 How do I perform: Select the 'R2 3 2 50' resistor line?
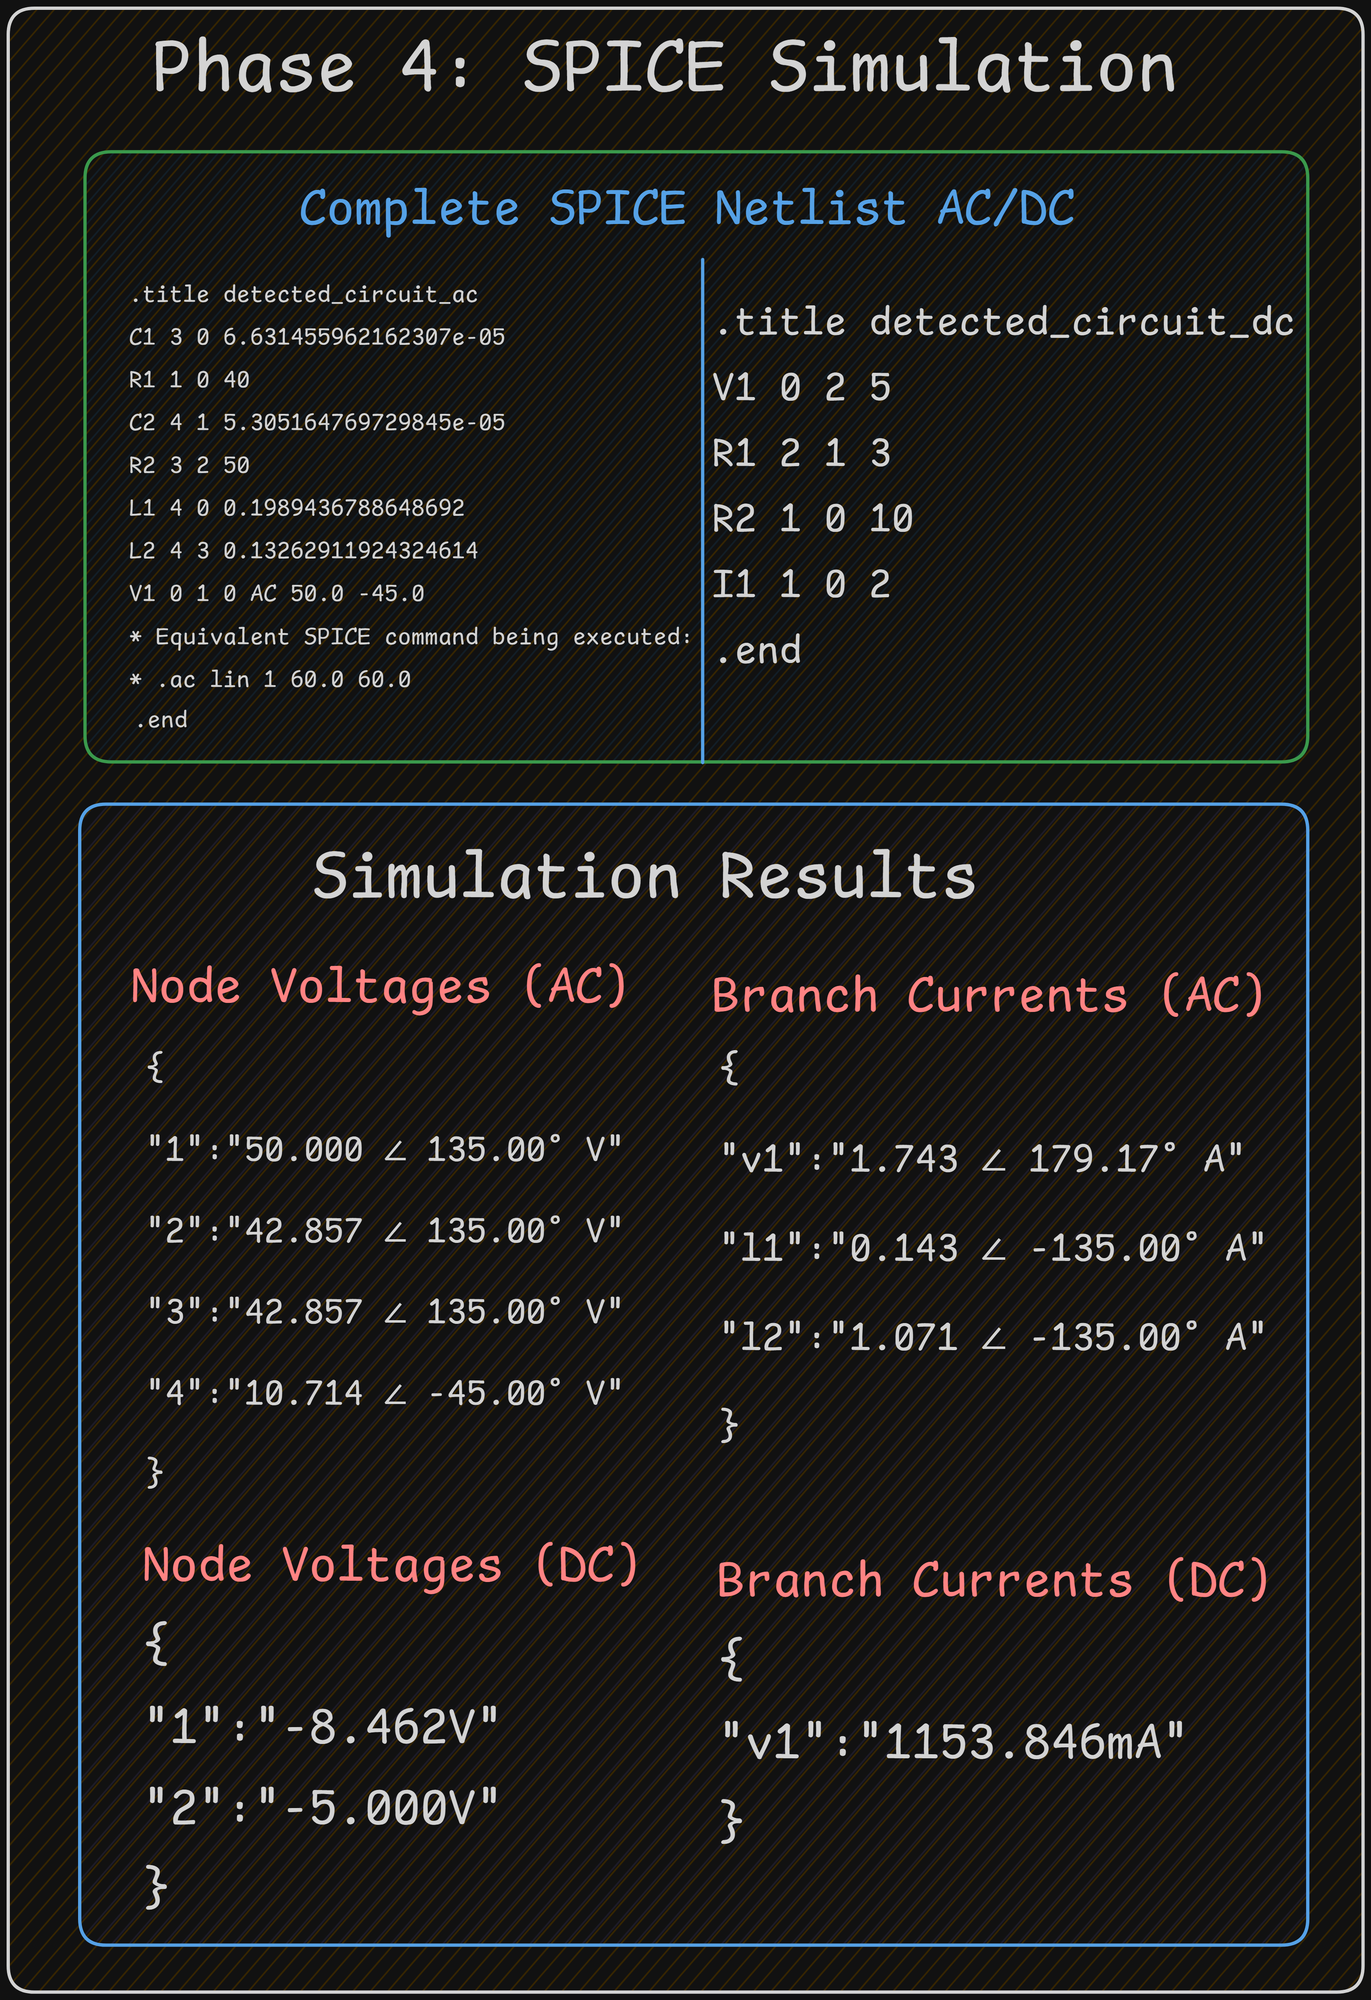click(189, 465)
